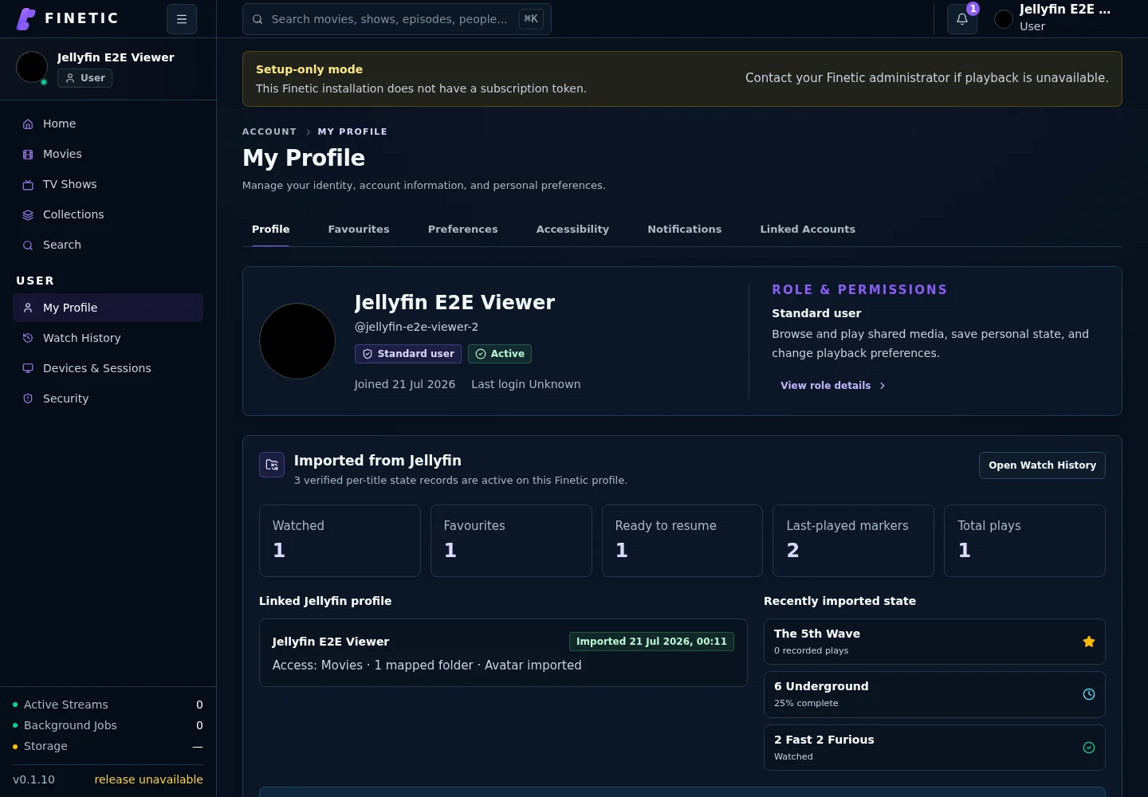This screenshot has width=1148, height=797.
Task: Click the Search icon in sidebar navigation
Action: [x=28, y=245]
